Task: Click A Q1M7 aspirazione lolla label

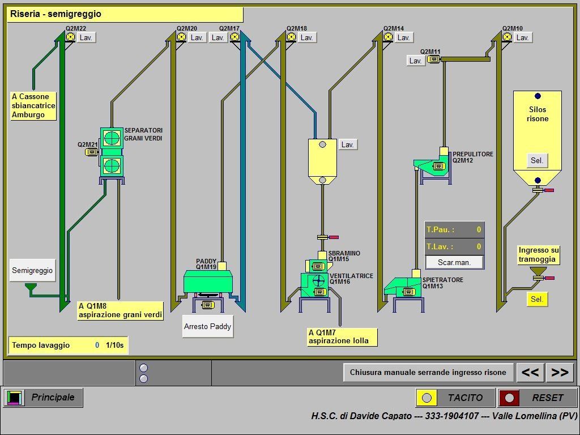Action: coord(342,337)
